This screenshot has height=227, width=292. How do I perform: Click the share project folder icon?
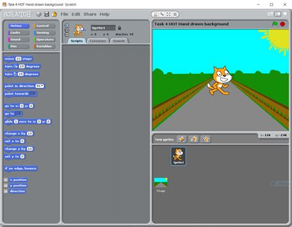point(54,14)
